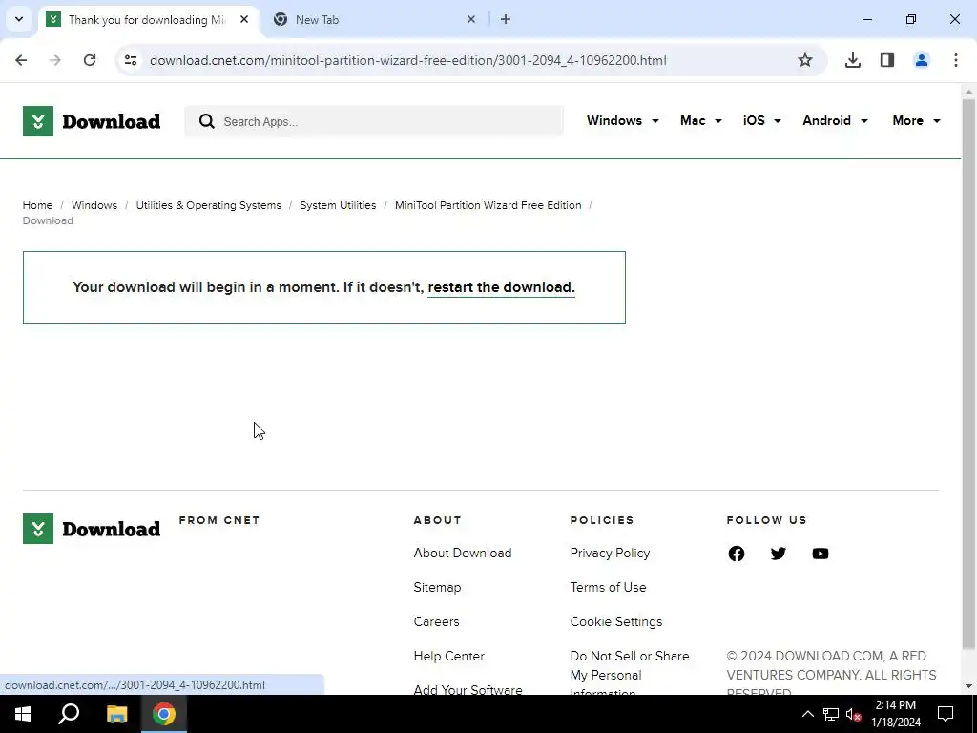This screenshot has height=733, width=977.
Task: Open the Sitemap footer link
Action: pos(437,587)
